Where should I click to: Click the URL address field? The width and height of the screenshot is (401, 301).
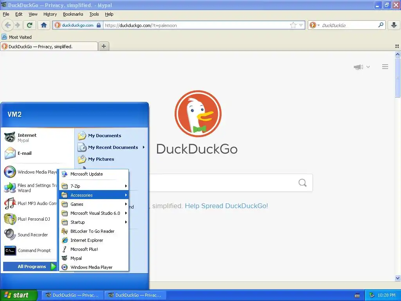[x=197, y=25]
